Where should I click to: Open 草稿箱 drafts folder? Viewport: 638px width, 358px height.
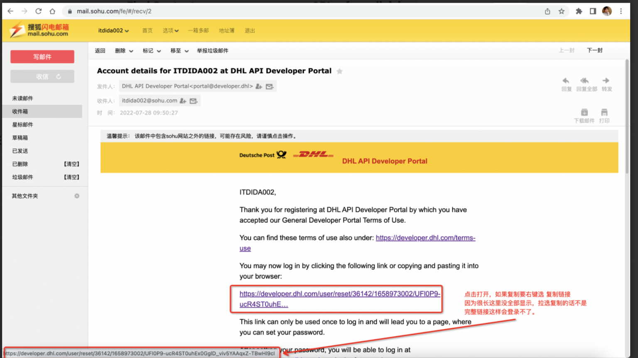coord(20,138)
